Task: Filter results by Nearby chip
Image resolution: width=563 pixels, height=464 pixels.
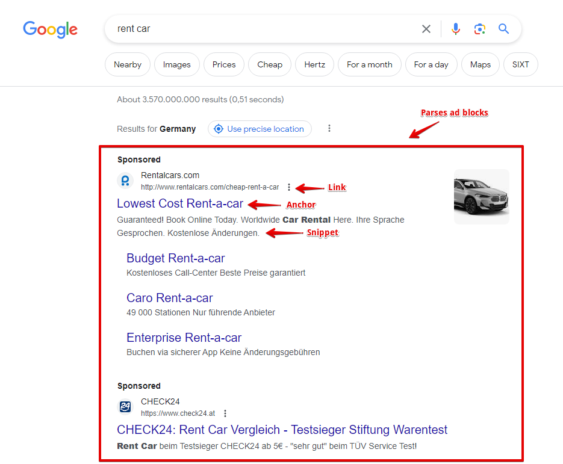Action: coord(128,64)
